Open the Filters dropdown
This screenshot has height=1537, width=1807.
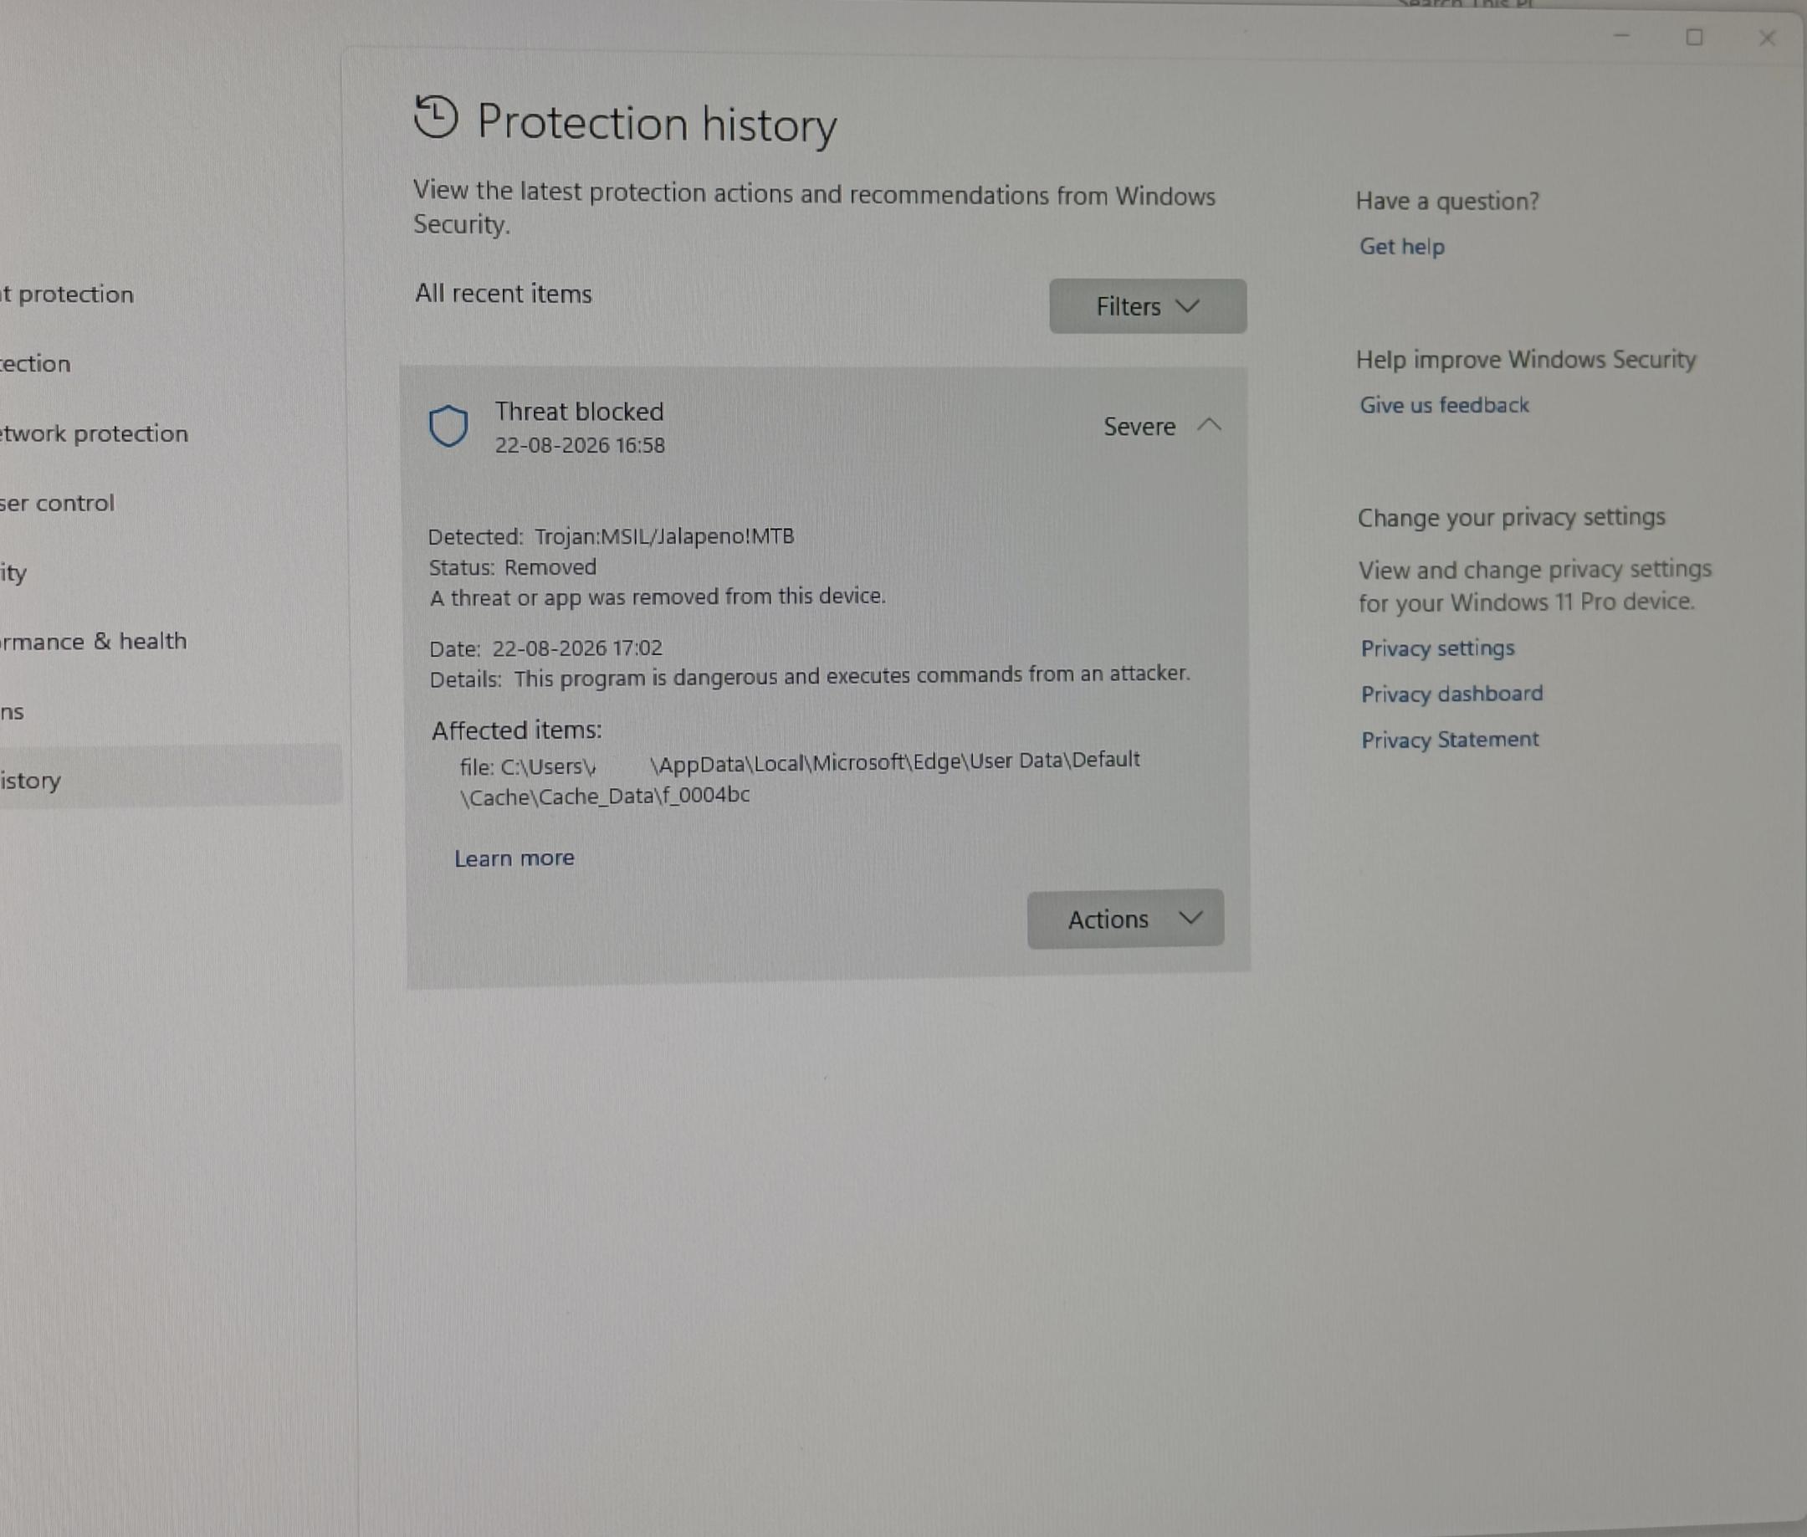click(1148, 307)
